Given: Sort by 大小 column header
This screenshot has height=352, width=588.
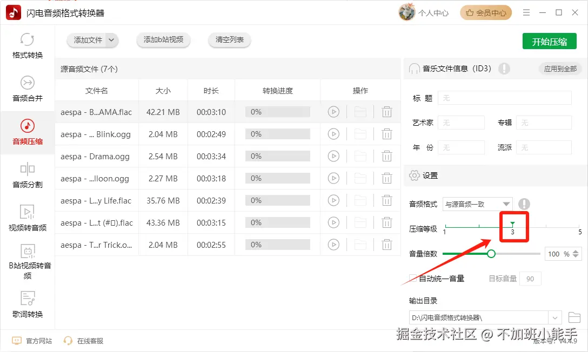Looking at the screenshot, I should point(163,91).
